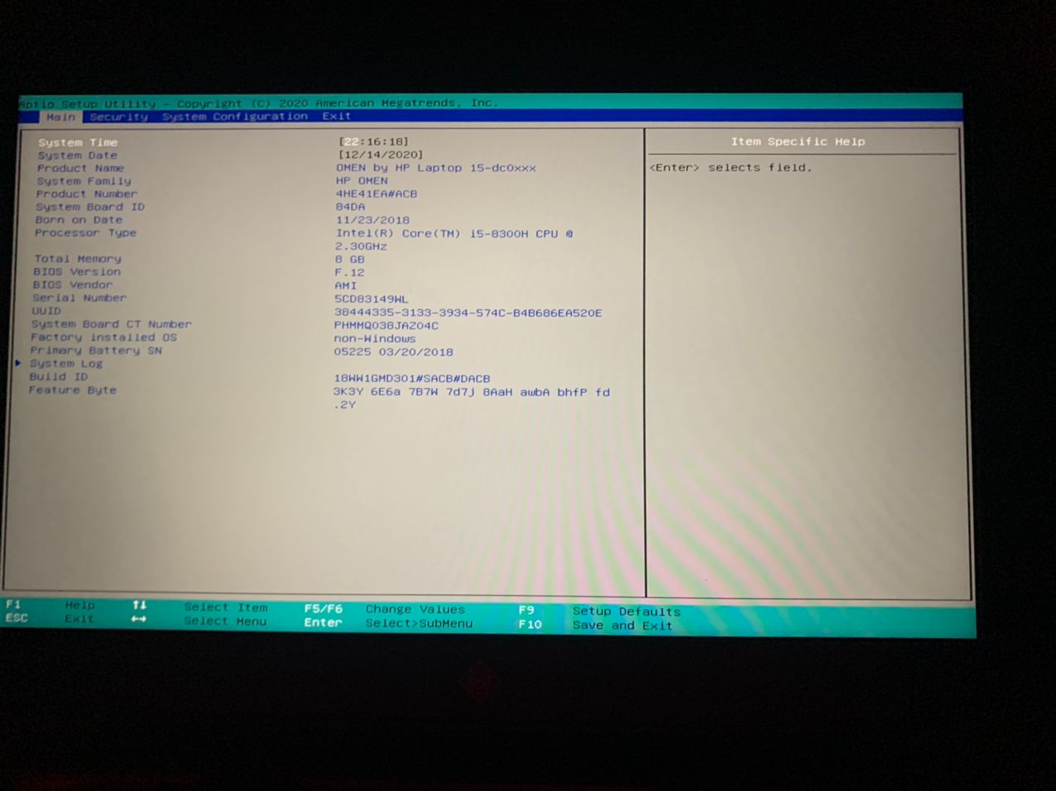Click the System Date label
Image resolution: width=1056 pixels, height=791 pixels.
(x=77, y=156)
